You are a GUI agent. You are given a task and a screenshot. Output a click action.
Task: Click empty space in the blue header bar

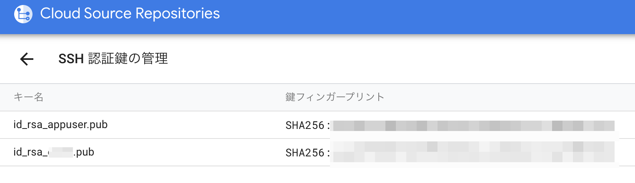pos(417,17)
